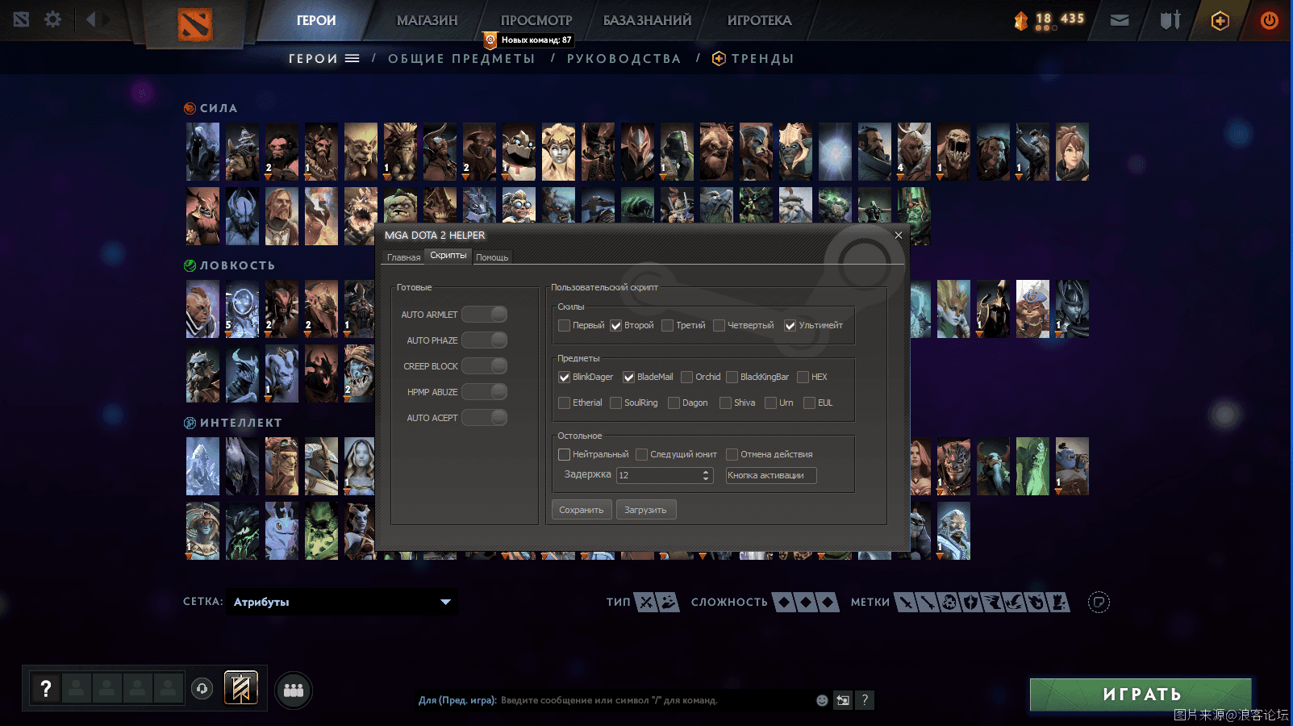This screenshot has width=1293, height=726.
Task: Enable the CREEP BLOCK switch
Action: (484, 366)
